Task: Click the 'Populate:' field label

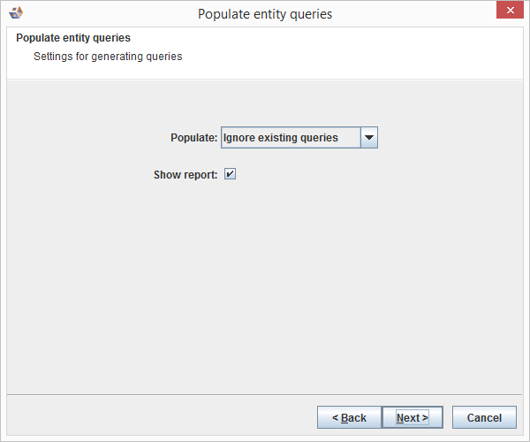Action: coord(193,138)
